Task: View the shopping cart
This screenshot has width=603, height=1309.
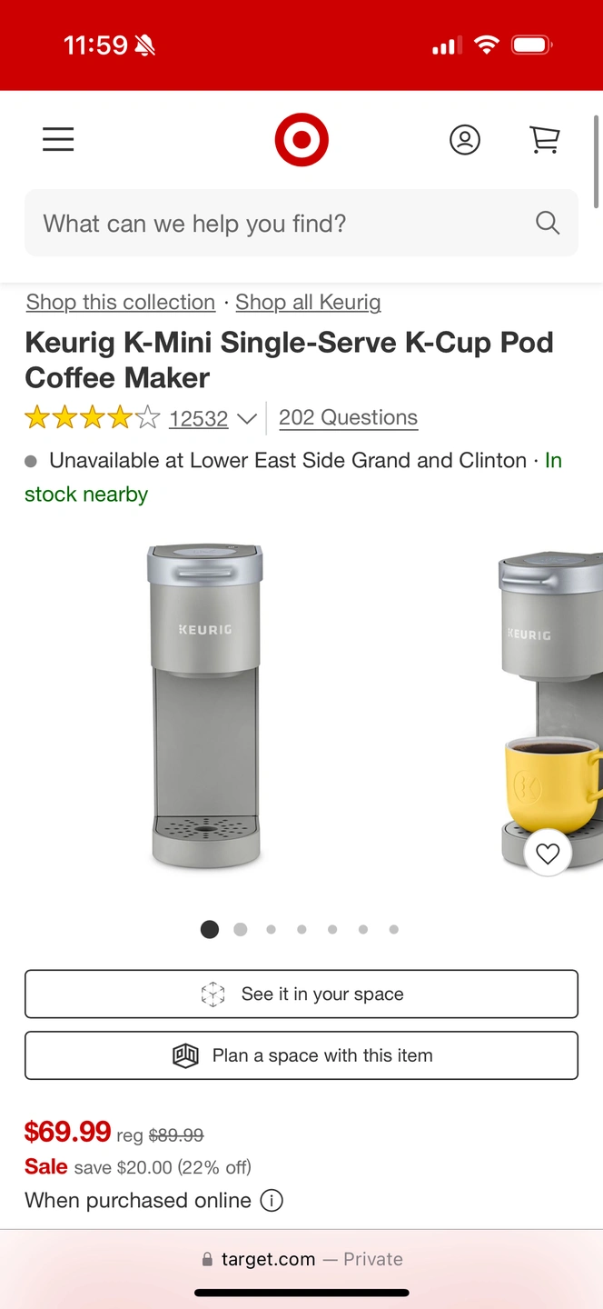Action: (544, 139)
